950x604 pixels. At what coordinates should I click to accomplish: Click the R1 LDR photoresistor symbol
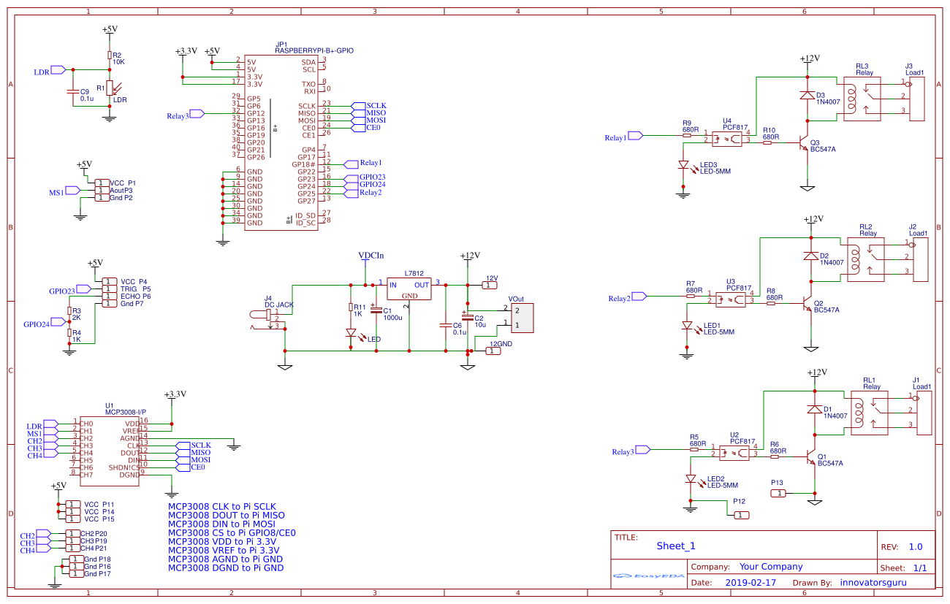[110, 88]
